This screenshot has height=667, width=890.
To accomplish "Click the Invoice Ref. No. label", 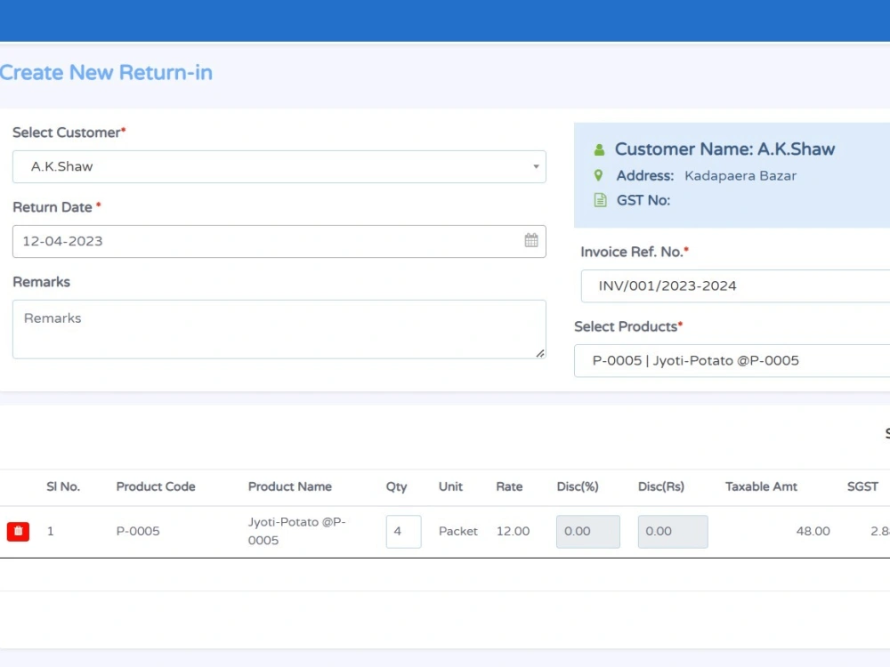I will pos(632,253).
